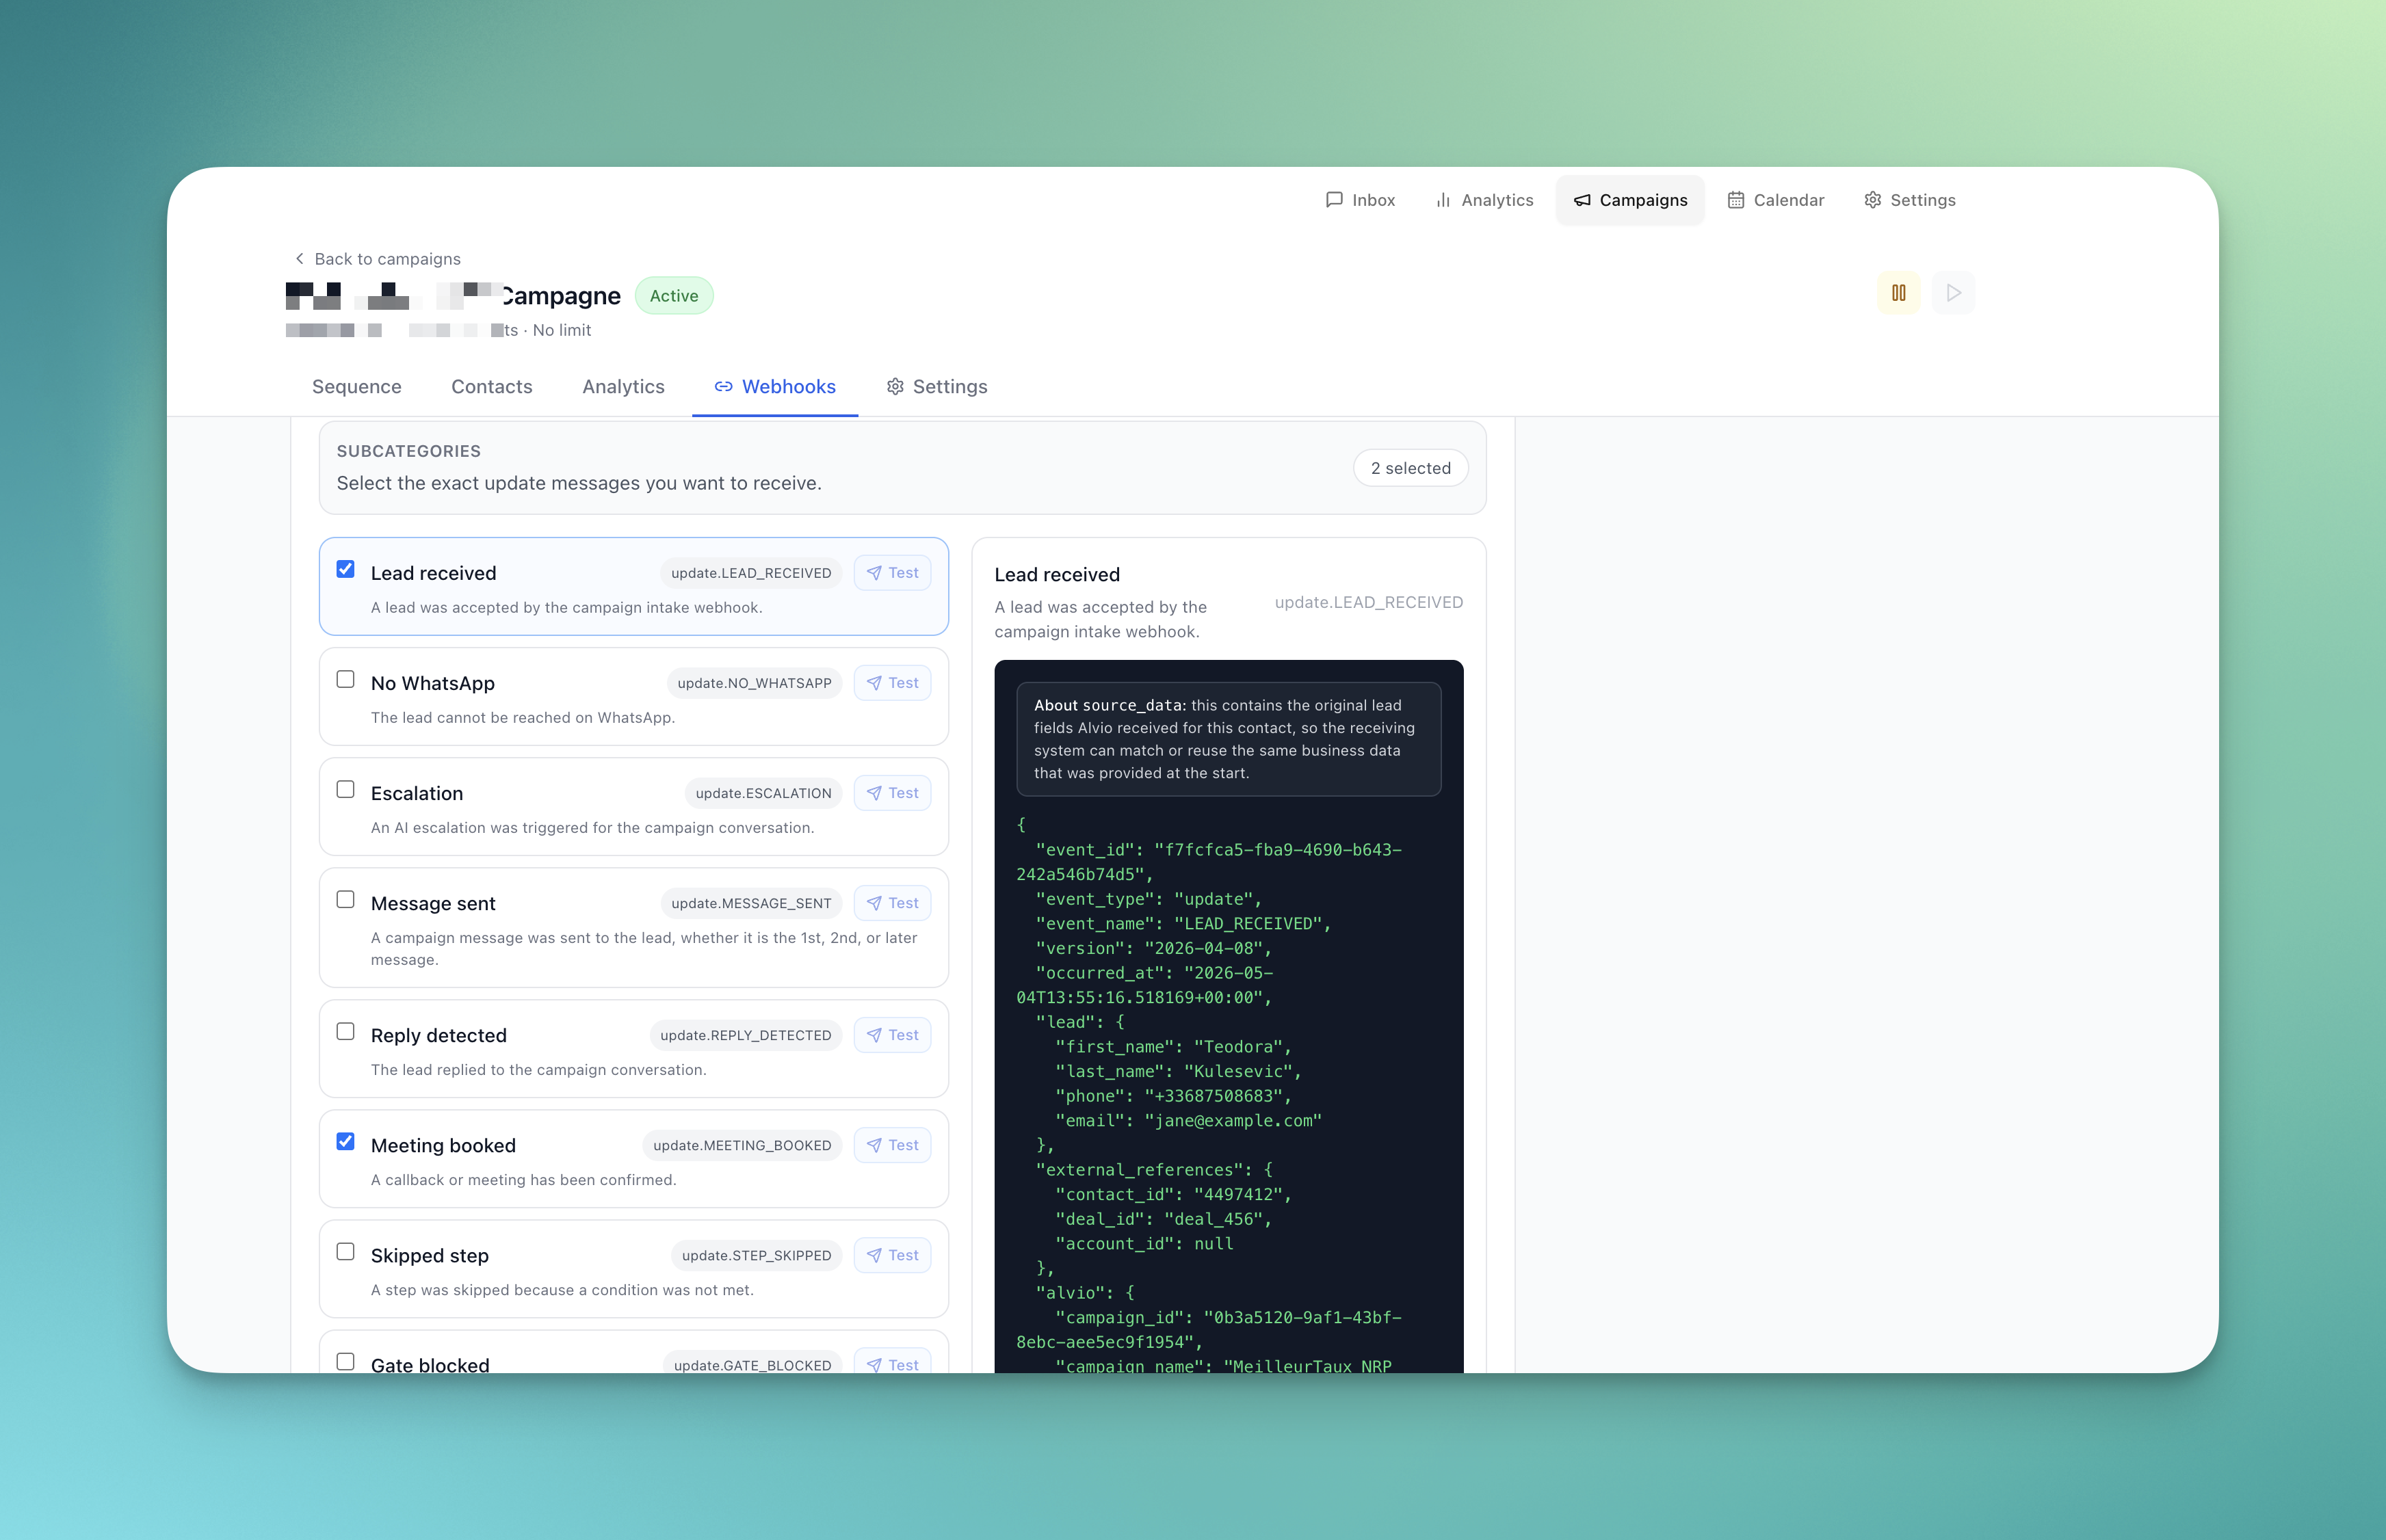The width and height of the screenshot is (2386, 1540).
Task: Open the campaign Settings tab
Action: coord(936,387)
